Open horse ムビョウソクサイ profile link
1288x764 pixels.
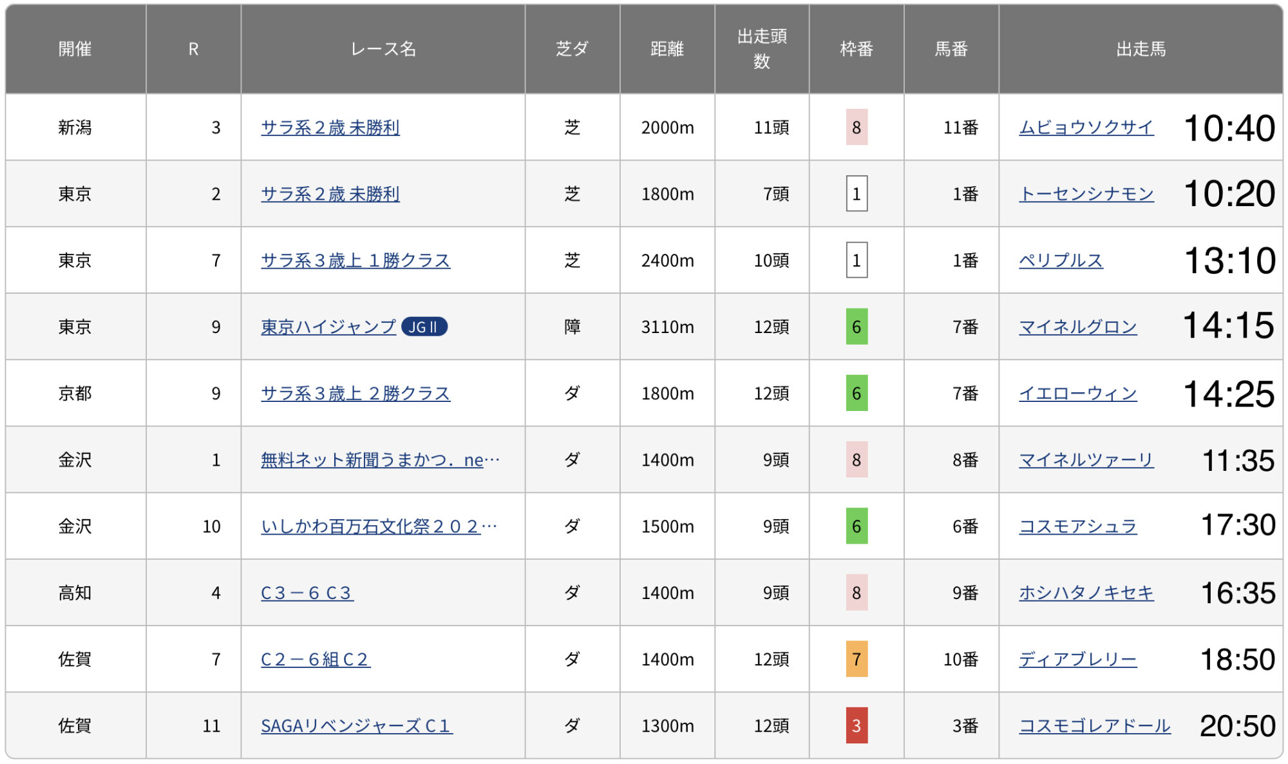(1086, 128)
